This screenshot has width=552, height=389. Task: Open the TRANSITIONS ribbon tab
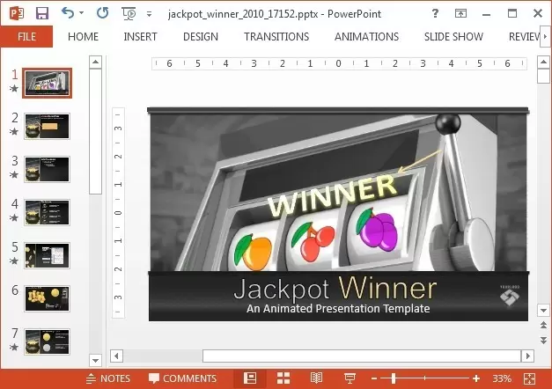tap(276, 37)
